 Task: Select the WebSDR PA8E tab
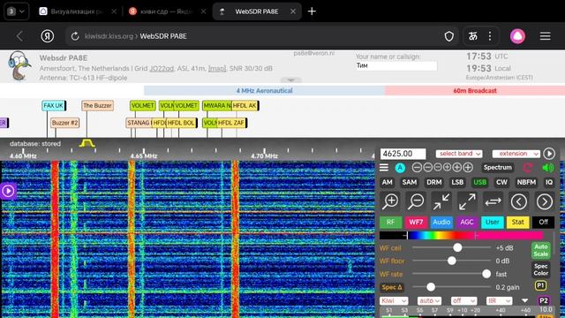click(257, 11)
